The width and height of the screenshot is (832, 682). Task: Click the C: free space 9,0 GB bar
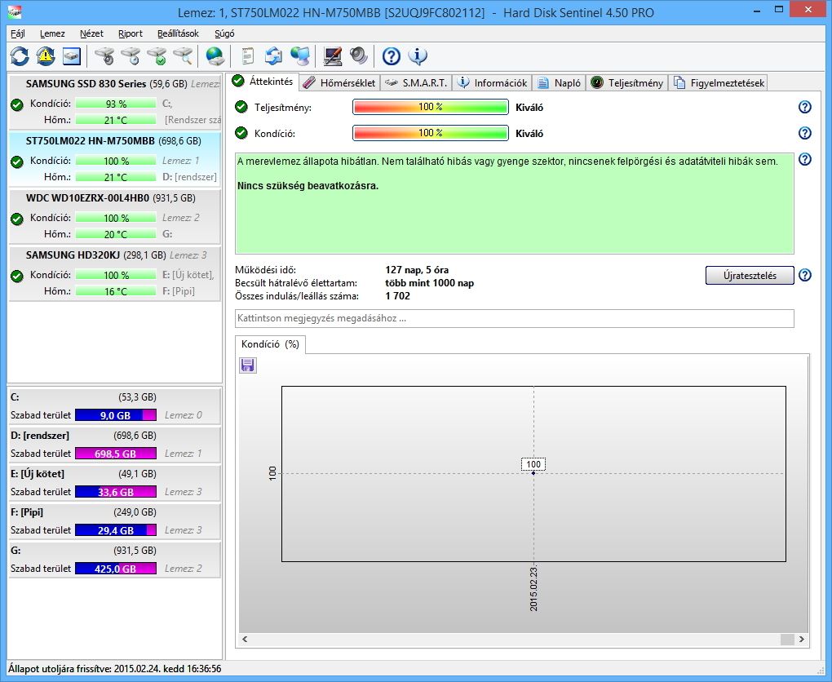[116, 415]
